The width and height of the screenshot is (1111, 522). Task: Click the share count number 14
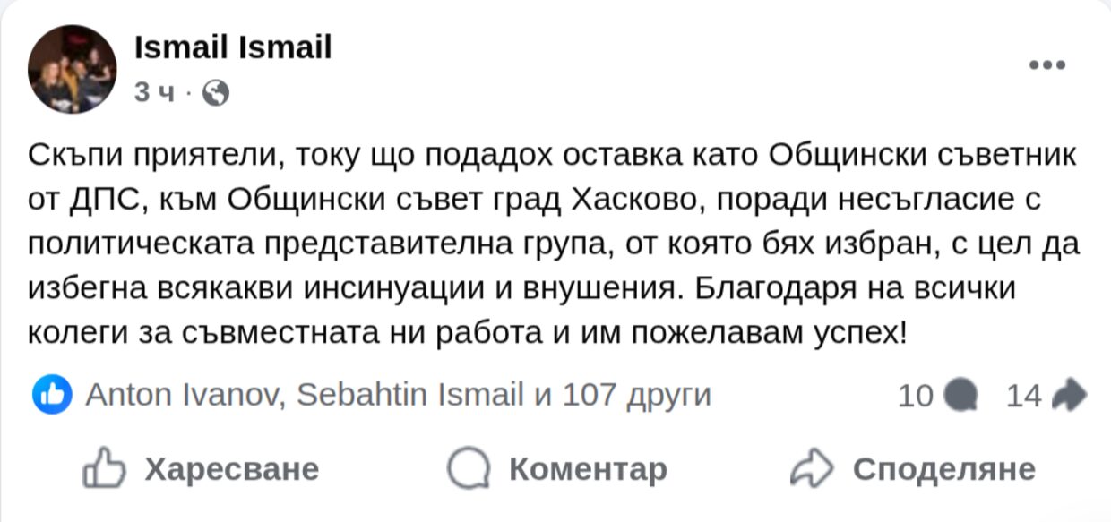(1024, 395)
